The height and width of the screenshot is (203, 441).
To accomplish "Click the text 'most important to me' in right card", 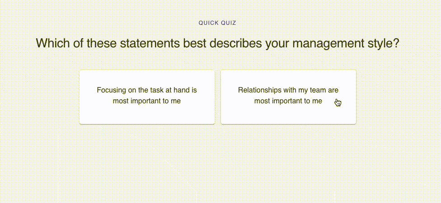I will [x=288, y=101].
